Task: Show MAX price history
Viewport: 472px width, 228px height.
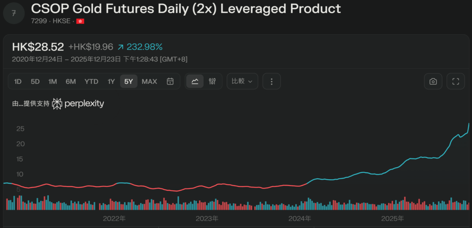Action: [149, 82]
